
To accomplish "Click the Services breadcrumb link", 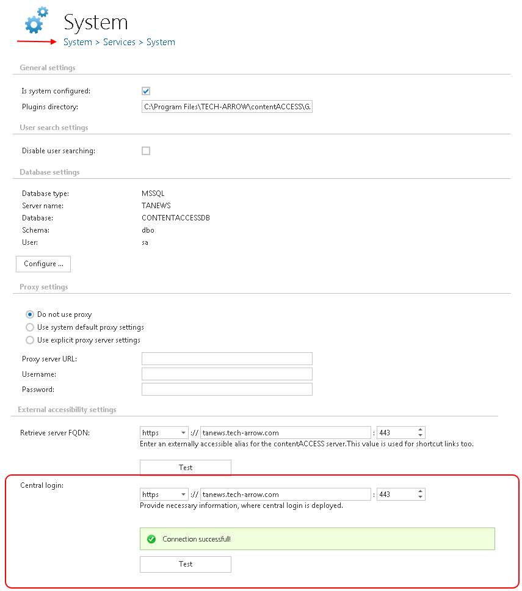I will pyautogui.click(x=119, y=42).
